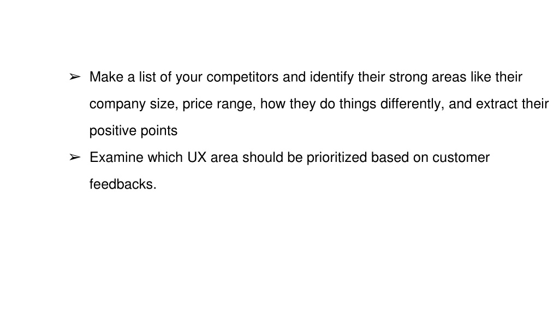Click the abbreviation "UX" in second bullet
559x314 pixels.
(x=197, y=158)
